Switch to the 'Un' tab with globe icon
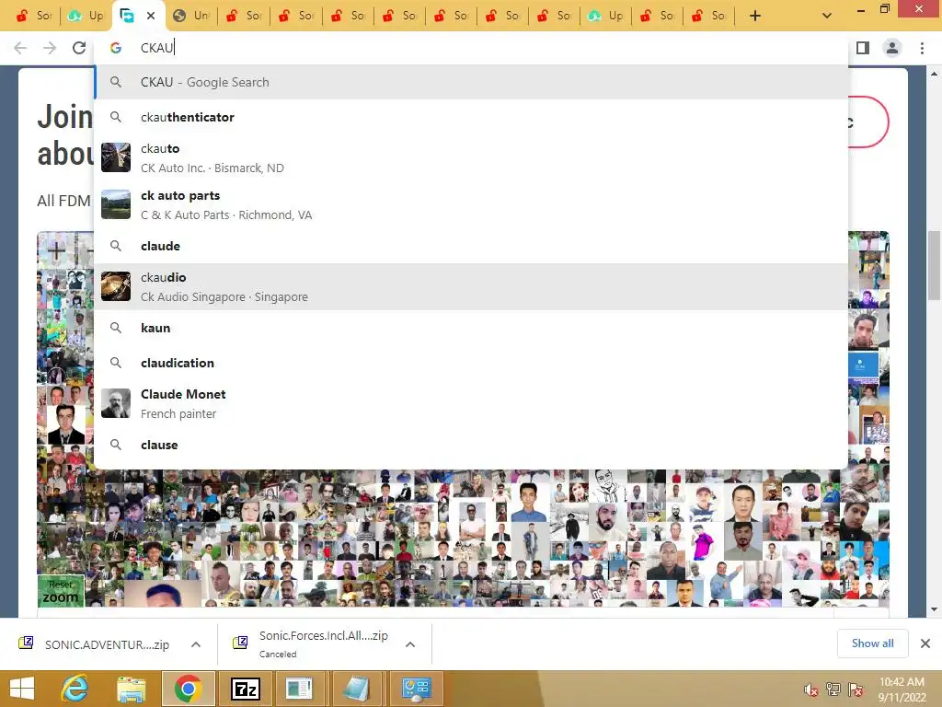Image resolution: width=942 pixels, height=707 pixels. (190, 16)
